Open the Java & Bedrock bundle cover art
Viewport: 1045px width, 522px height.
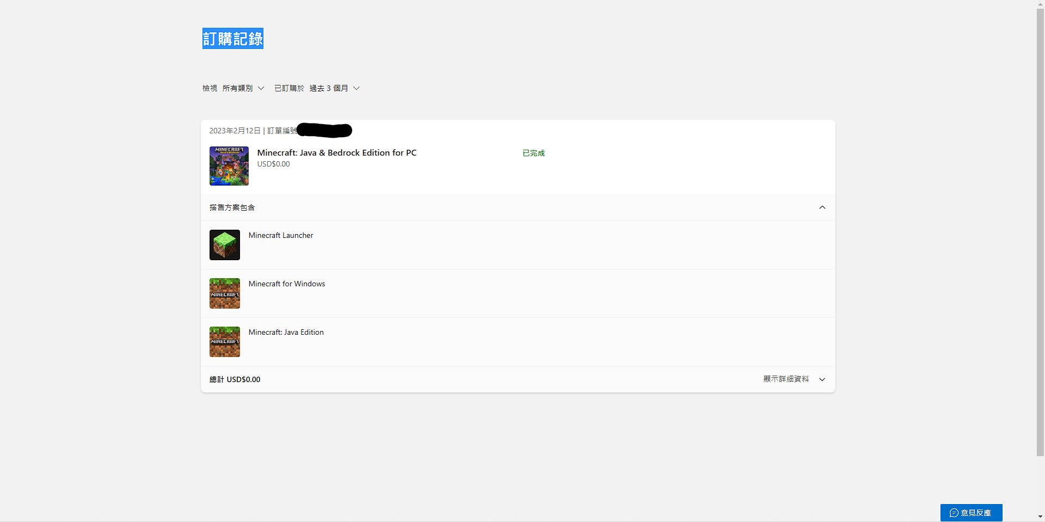(x=229, y=166)
